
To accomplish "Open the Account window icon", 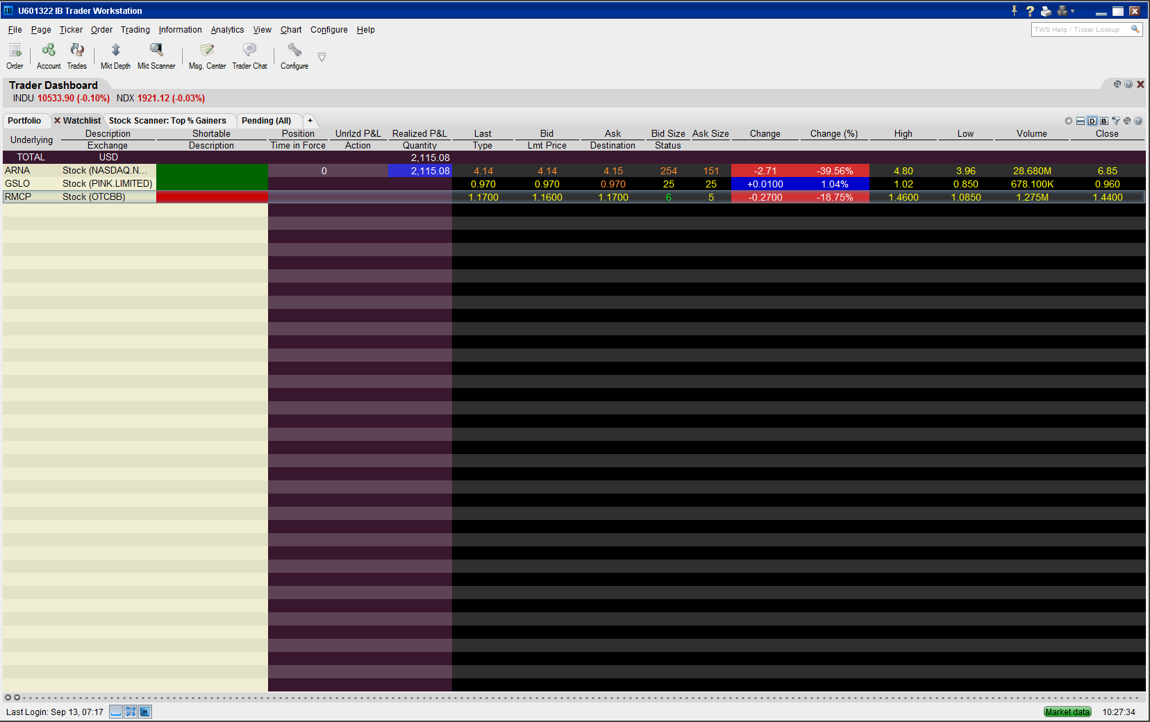I will click(49, 56).
